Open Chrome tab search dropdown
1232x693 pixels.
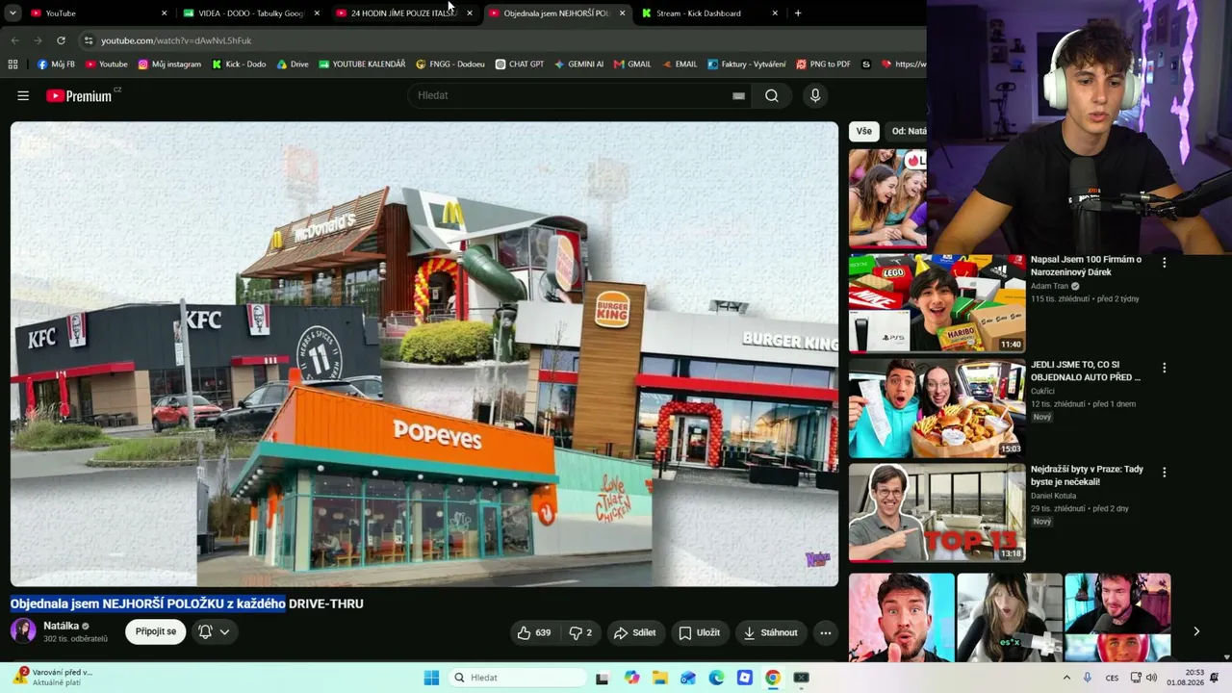(13, 13)
